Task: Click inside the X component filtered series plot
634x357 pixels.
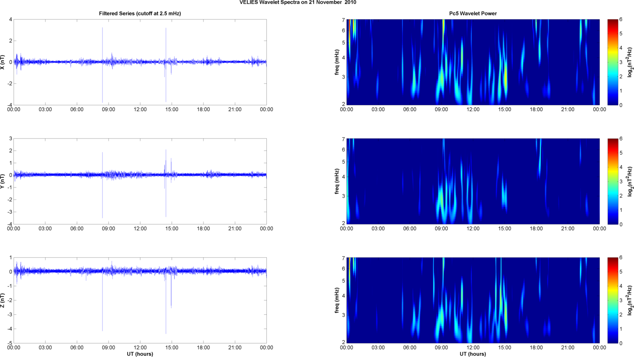Action: coord(140,62)
